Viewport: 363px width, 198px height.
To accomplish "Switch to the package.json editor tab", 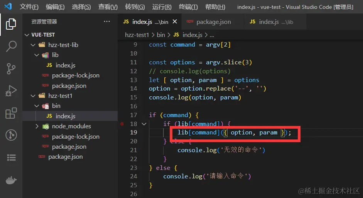I will pos(213,22).
